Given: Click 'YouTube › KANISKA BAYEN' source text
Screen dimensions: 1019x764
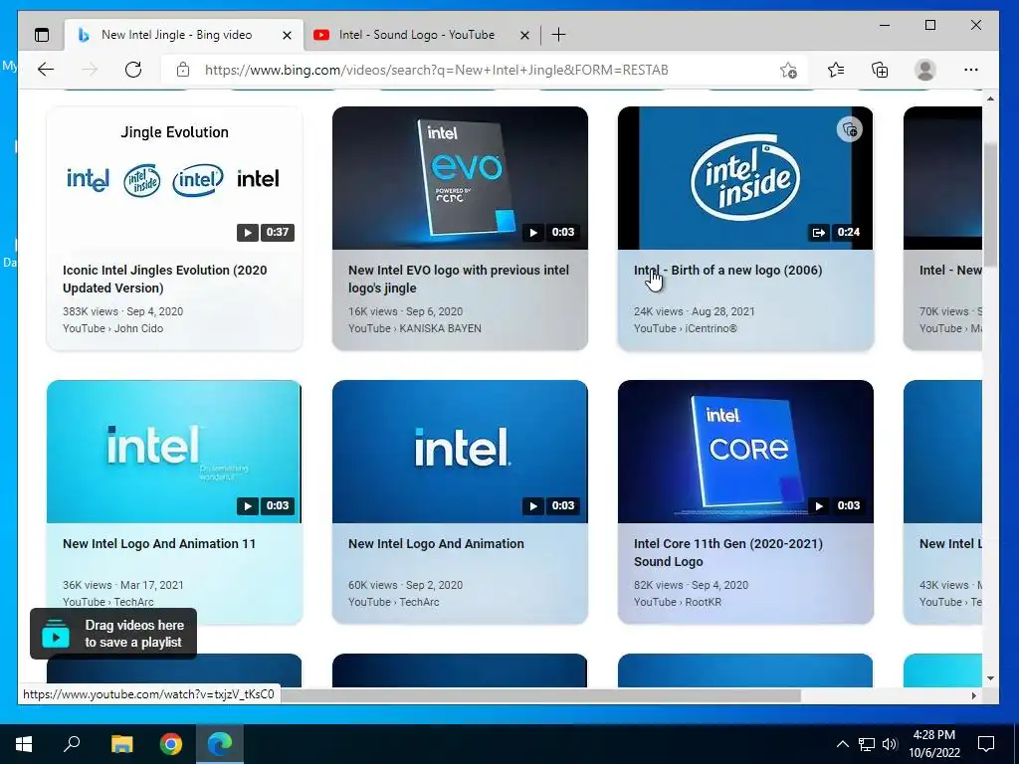Looking at the screenshot, I should 415,328.
